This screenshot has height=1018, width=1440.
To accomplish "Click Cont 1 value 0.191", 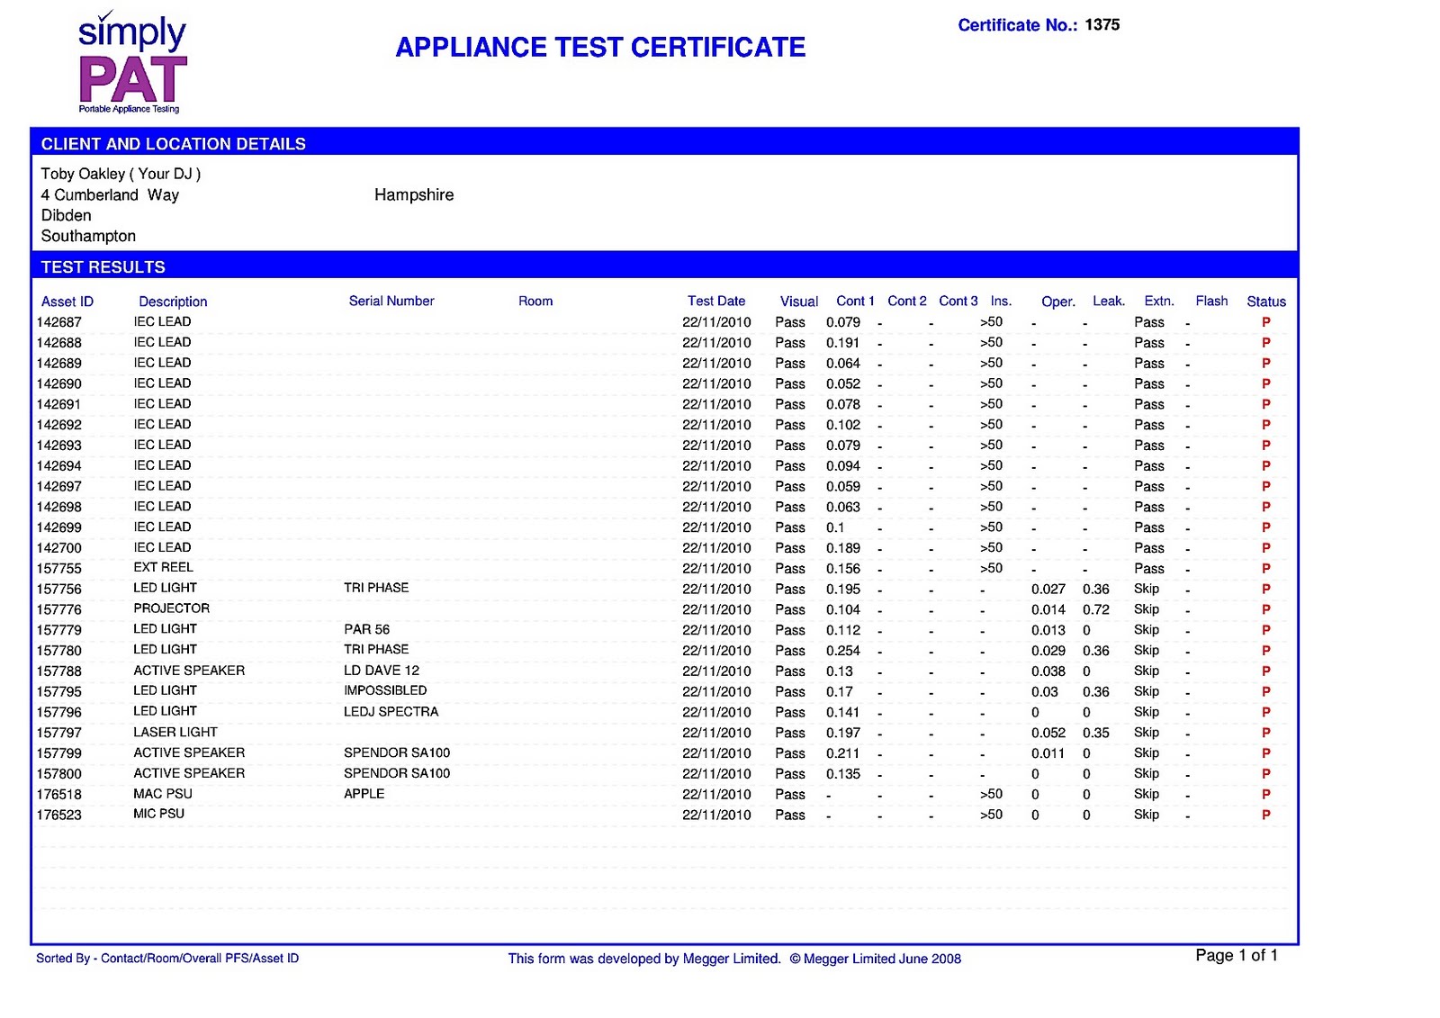I will 843,343.
